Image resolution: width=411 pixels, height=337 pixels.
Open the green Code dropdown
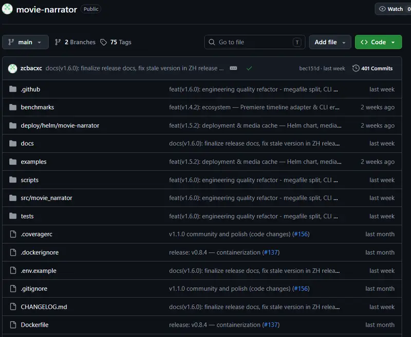click(x=378, y=42)
